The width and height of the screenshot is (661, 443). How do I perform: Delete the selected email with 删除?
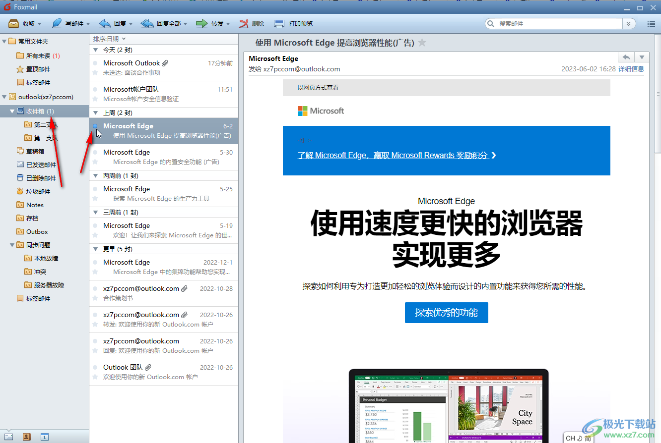point(252,23)
